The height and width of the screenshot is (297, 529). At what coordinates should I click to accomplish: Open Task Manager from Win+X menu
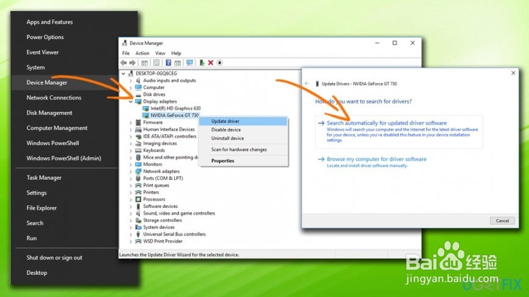click(x=44, y=178)
